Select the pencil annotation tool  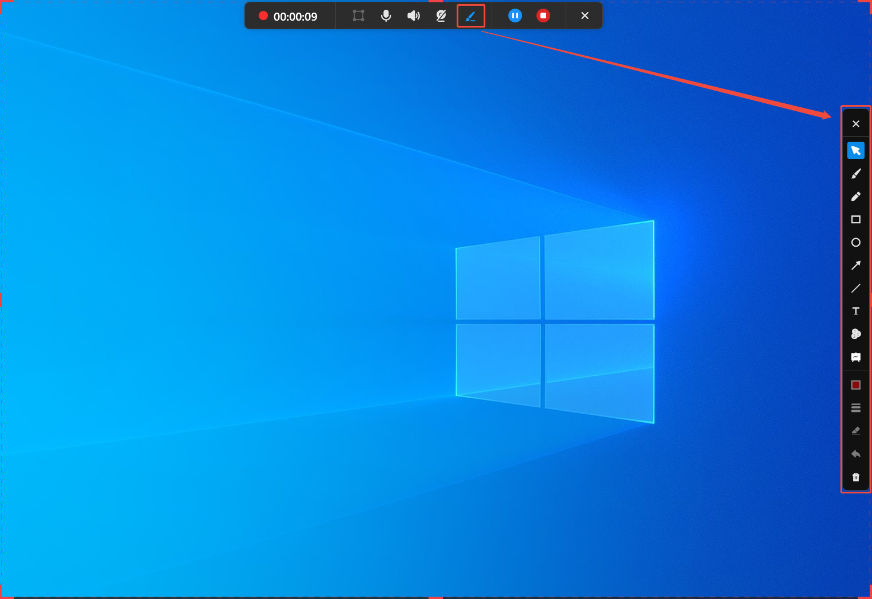855,196
